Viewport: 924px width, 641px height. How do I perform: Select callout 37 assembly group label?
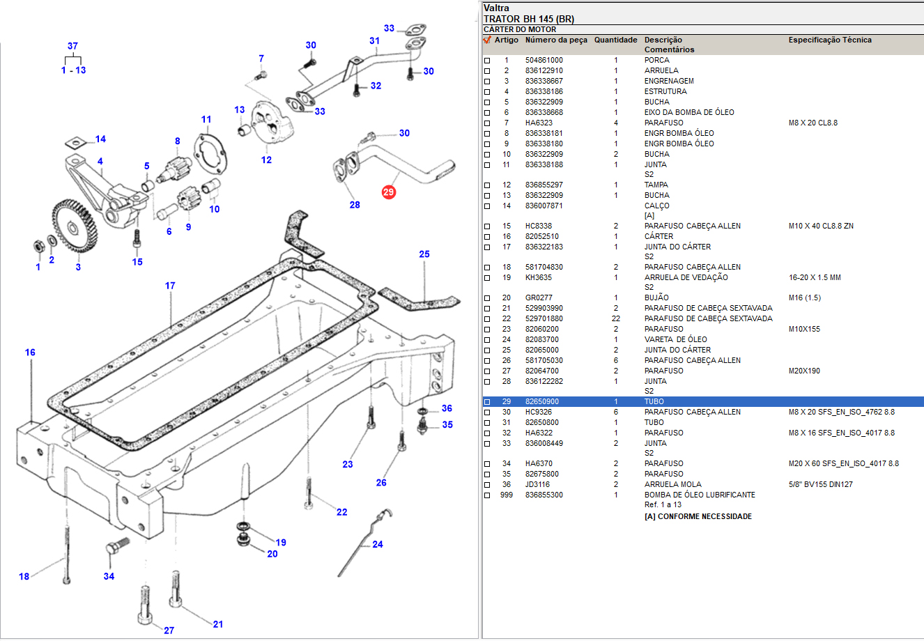[x=72, y=46]
